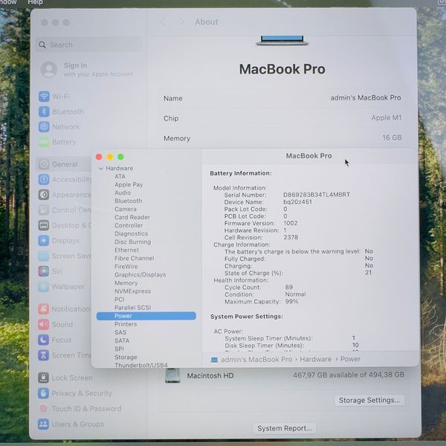The image size is (446, 446).
Task: Open Bluetooth icon in System Settings sidebar
Action: tap(44, 111)
